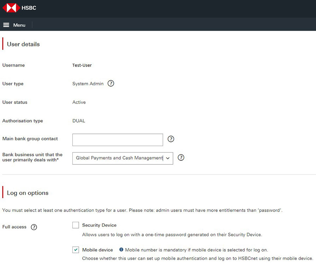Click the Mobile device option label
Image resolution: width=316 pixels, height=269 pixels.
[97, 250]
